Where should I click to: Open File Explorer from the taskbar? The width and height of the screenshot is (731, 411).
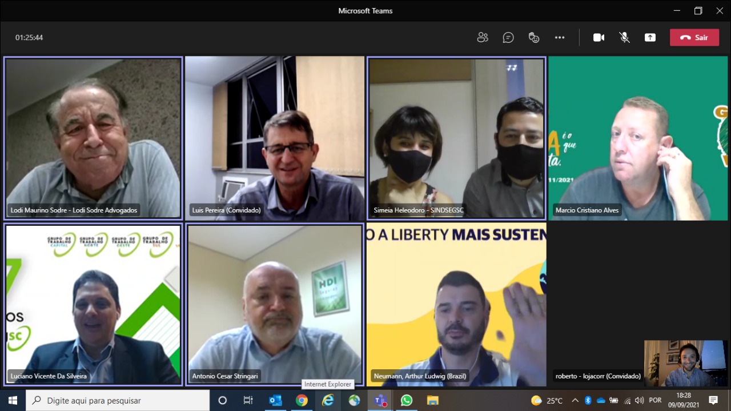tap(433, 400)
